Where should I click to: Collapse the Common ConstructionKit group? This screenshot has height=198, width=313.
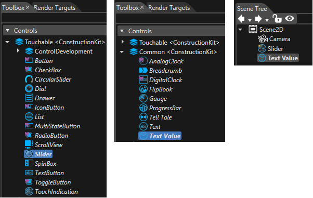[x=122, y=52]
